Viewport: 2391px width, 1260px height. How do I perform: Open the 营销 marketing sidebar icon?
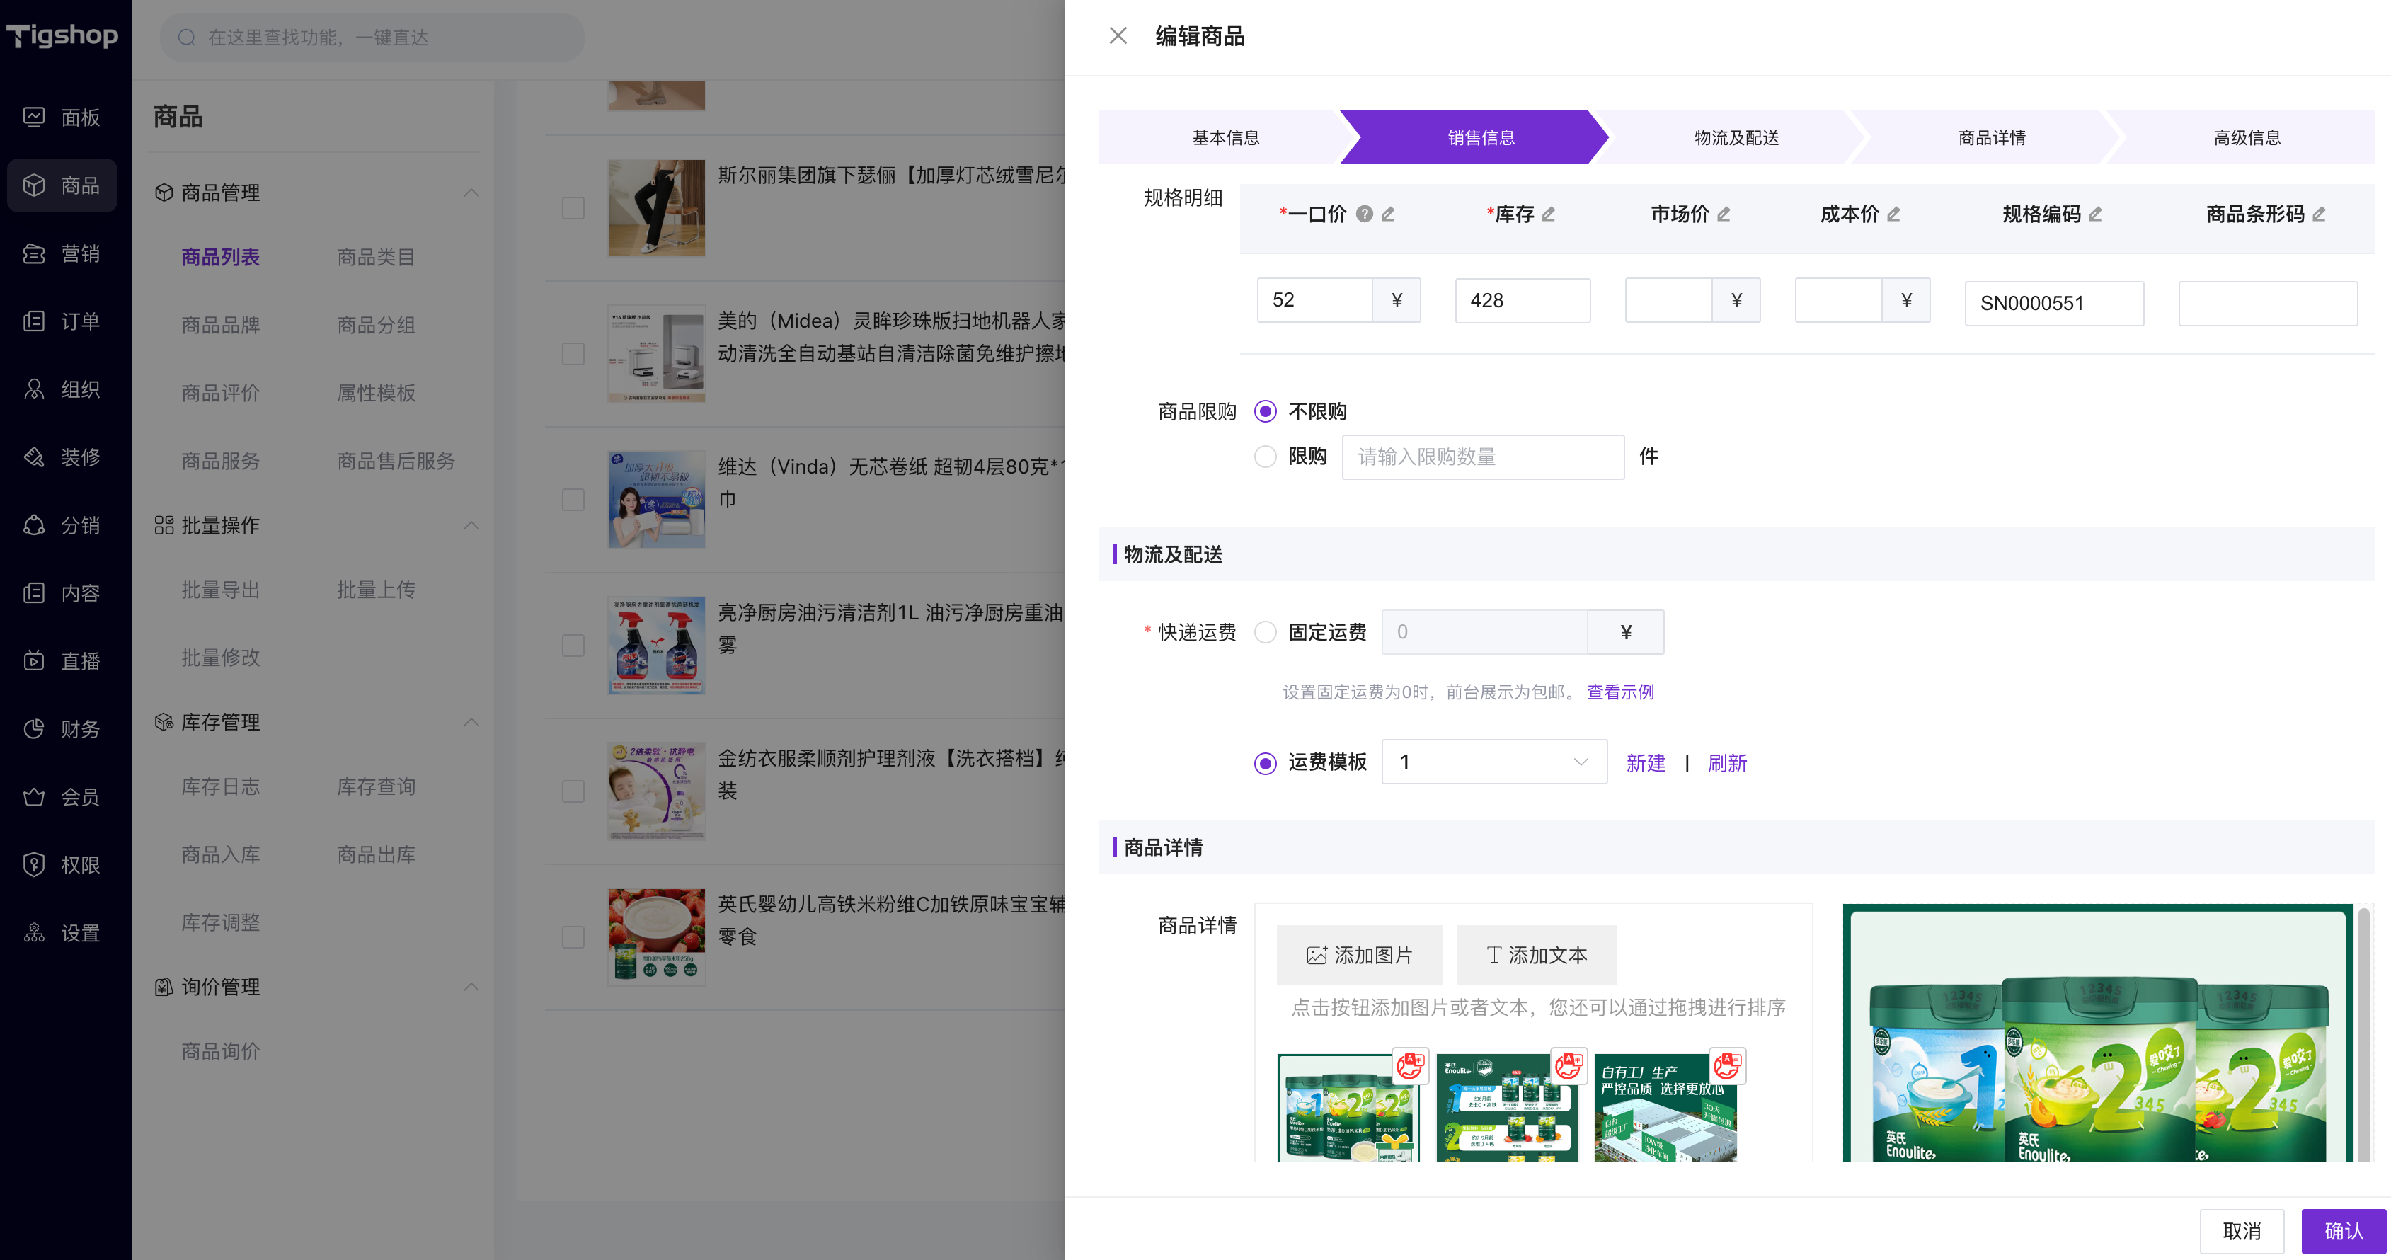click(35, 253)
